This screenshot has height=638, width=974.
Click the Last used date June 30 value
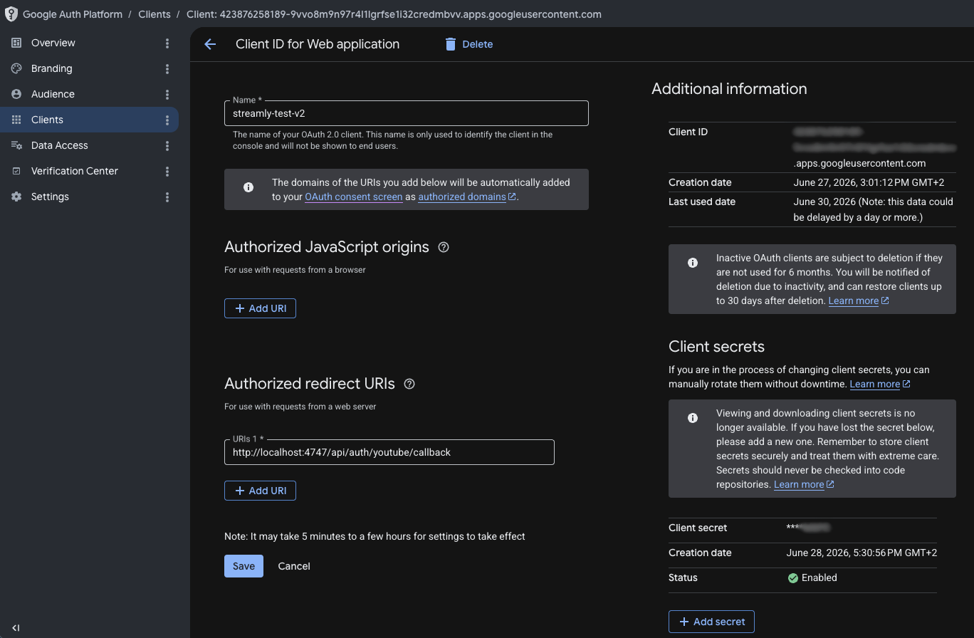[873, 209]
